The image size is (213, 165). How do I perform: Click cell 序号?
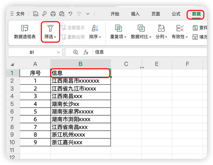pyautogui.click(x=35, y=73)
